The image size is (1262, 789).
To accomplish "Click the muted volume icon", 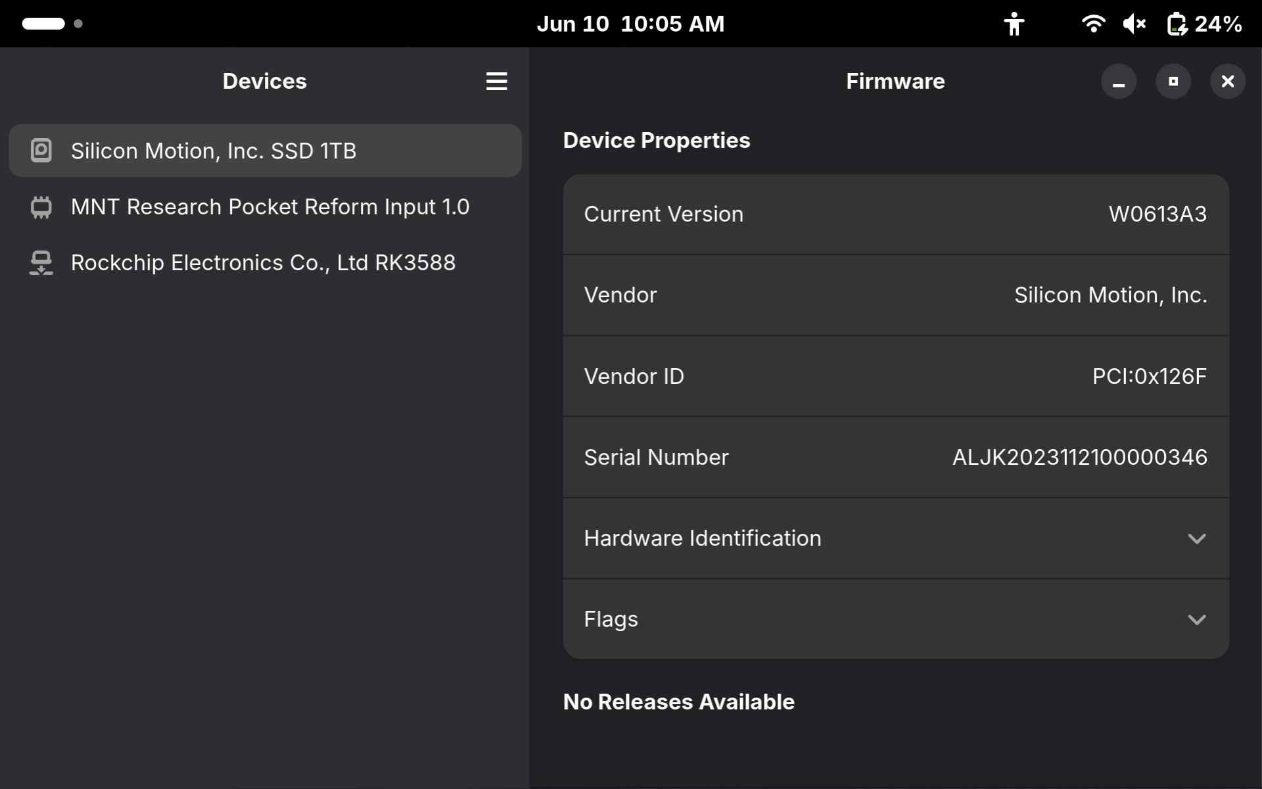I will click(1134, 24).
